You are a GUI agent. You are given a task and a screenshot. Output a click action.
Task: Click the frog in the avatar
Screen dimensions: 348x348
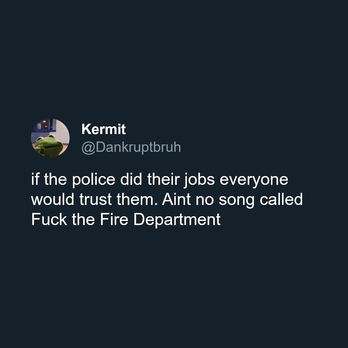pyautogui.click(x=49, y=146)
